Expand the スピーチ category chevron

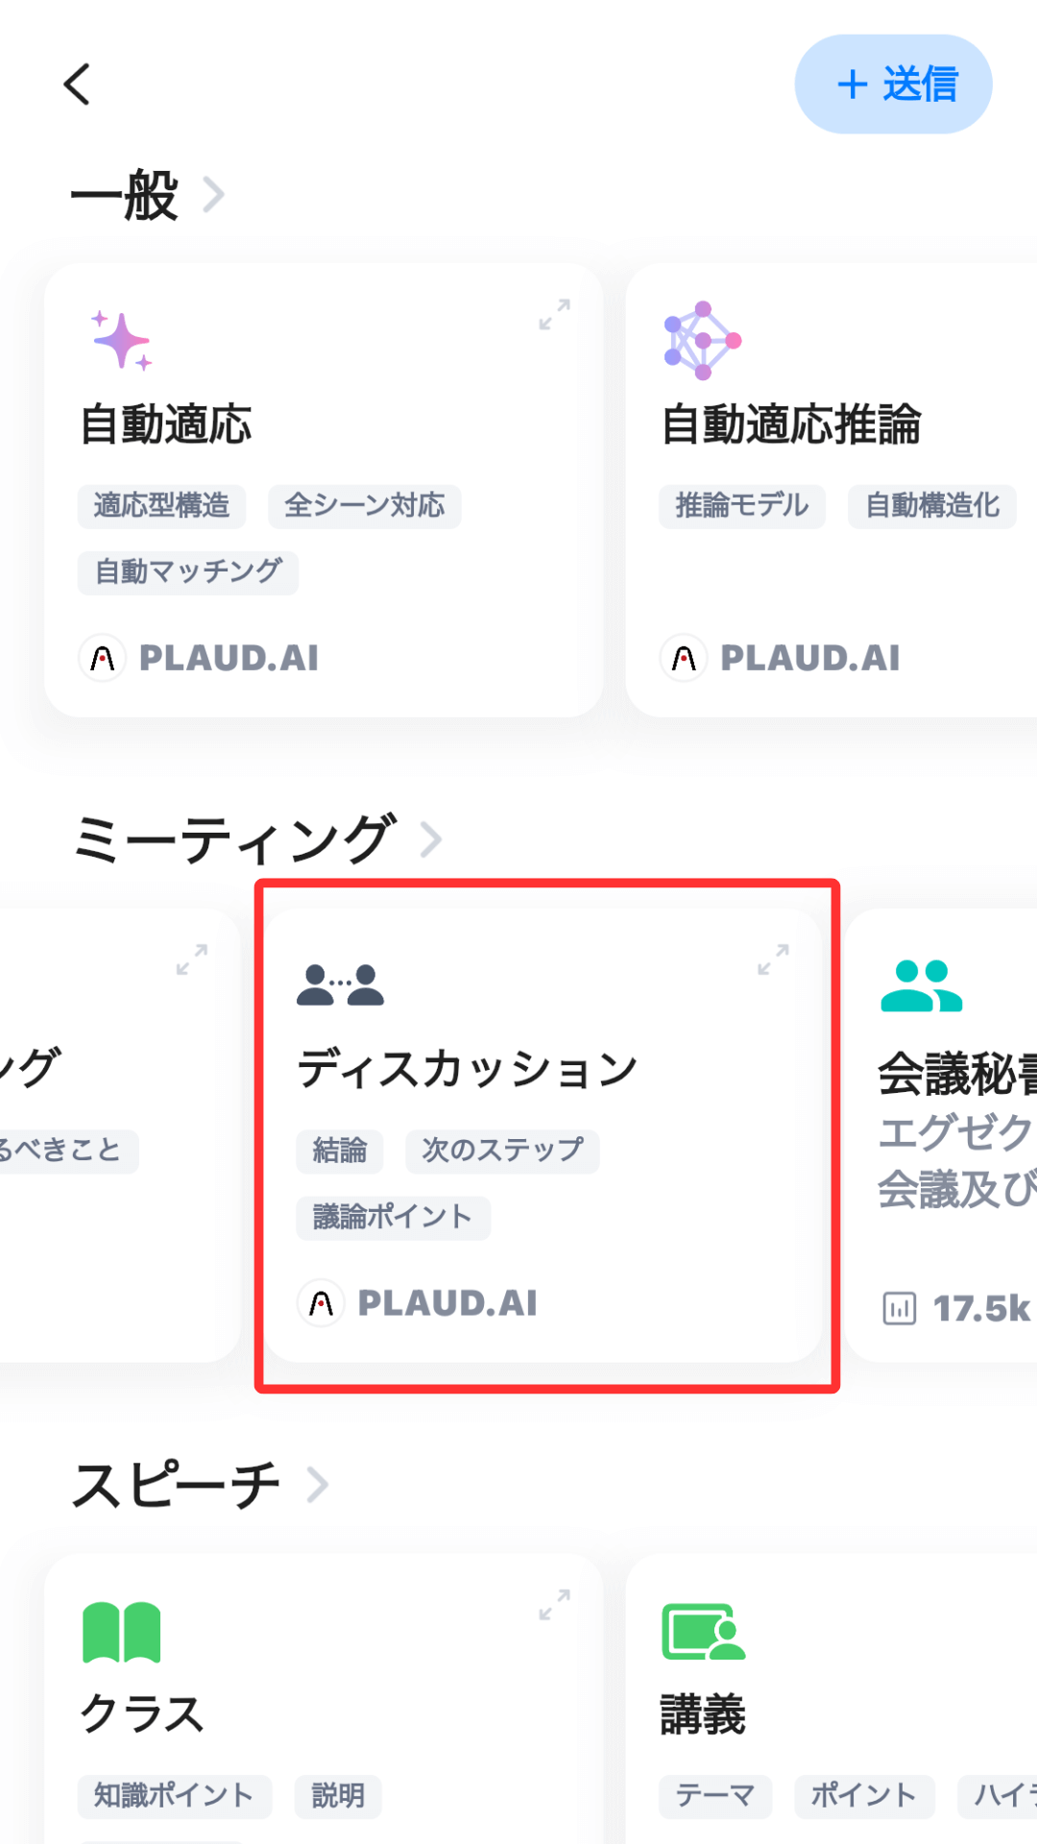tap(318, 1485)
